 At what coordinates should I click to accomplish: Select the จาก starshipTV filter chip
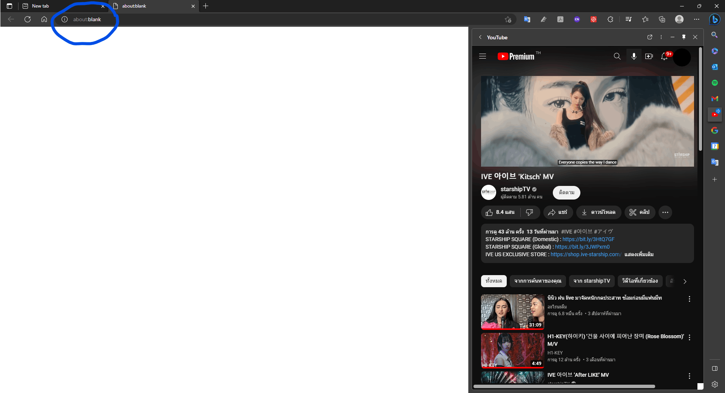click(x=592, y=281)
